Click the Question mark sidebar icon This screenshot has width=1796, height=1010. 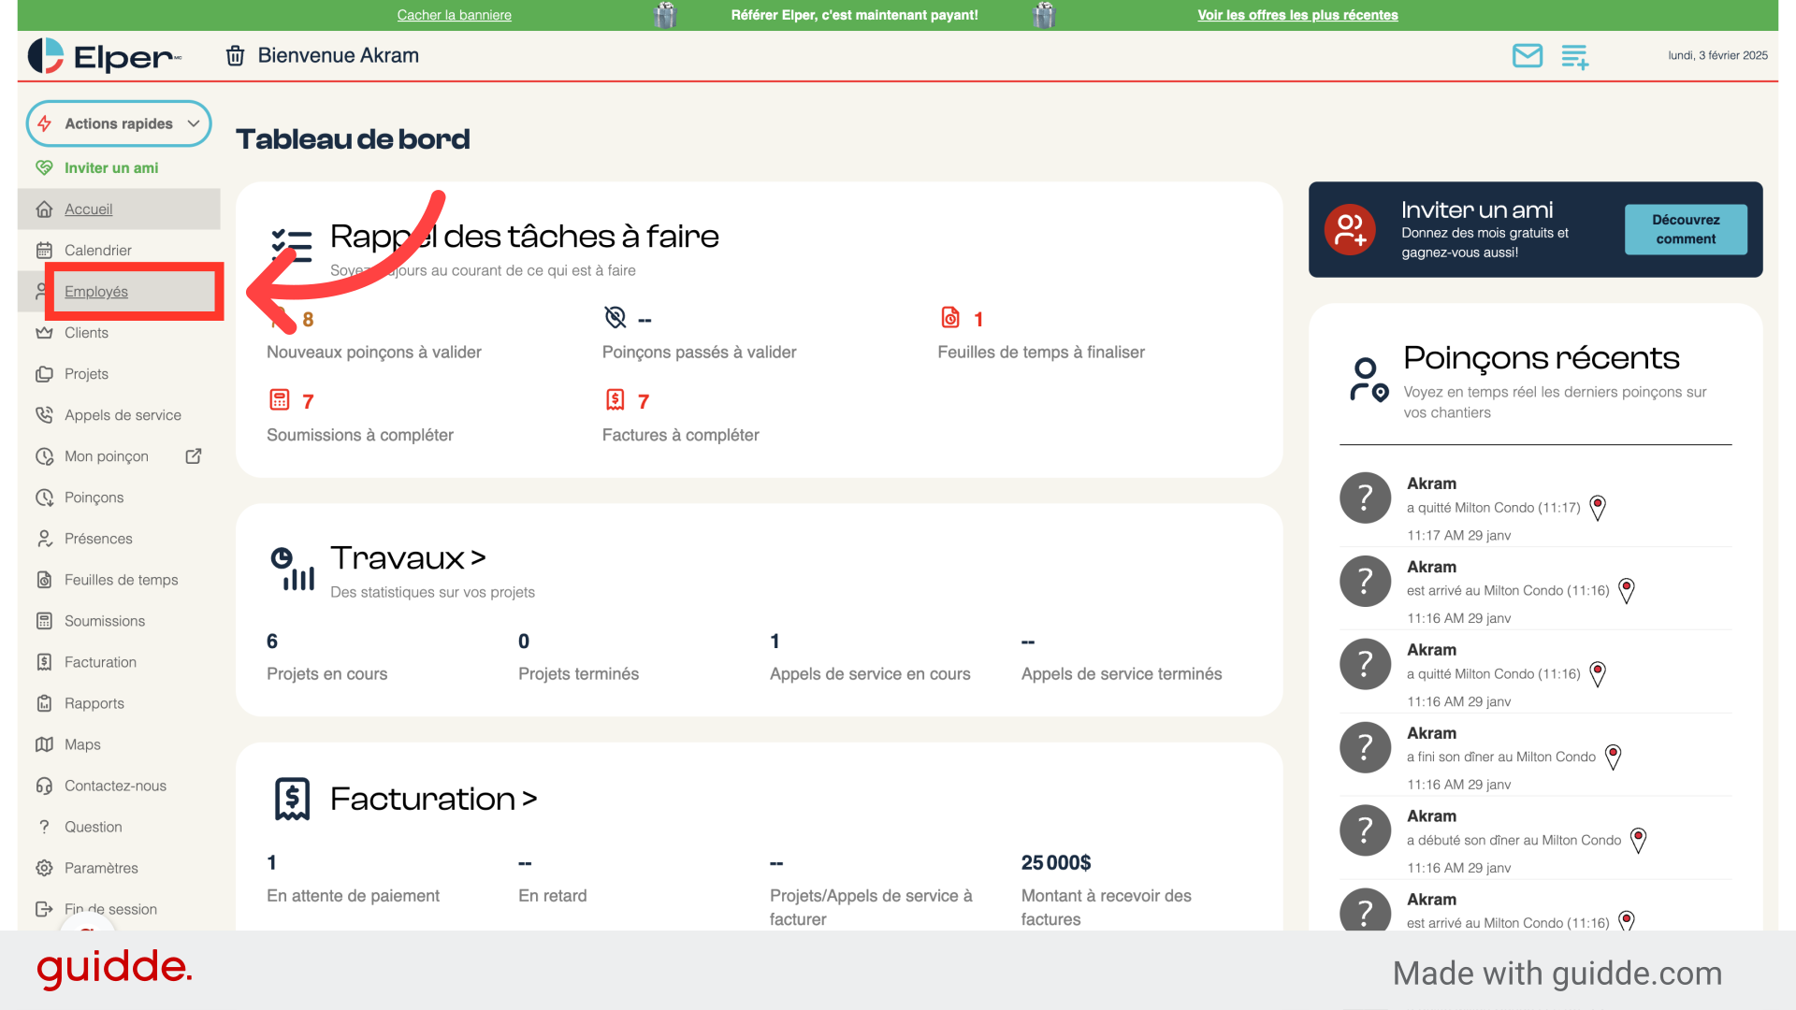point(44,827)
